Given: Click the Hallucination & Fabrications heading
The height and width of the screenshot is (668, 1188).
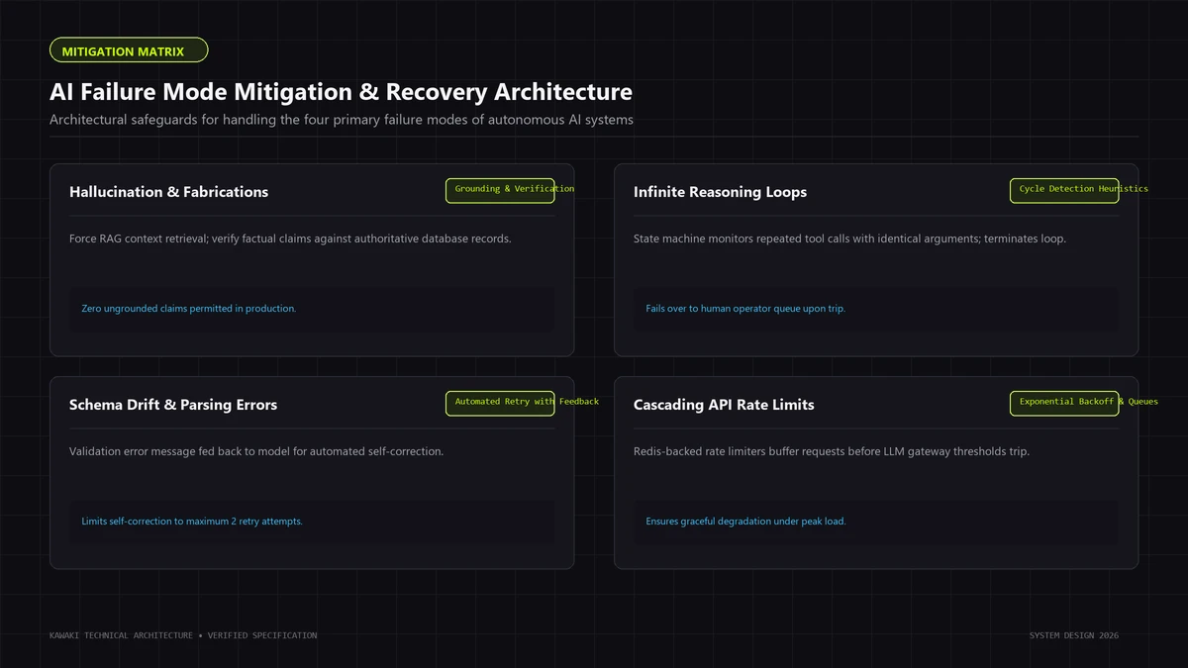Looking at the screenshot, I should (x=168, y=192).
